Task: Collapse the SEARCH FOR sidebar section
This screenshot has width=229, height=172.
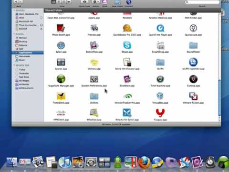Action: pos(14,65)
